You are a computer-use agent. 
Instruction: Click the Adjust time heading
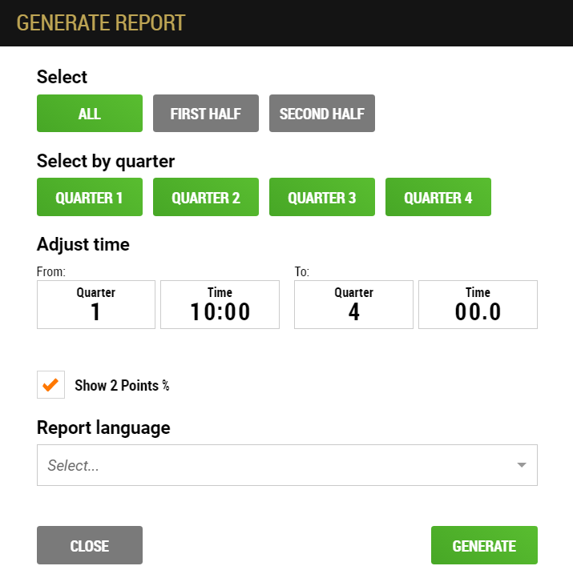[x=83, y=245]
